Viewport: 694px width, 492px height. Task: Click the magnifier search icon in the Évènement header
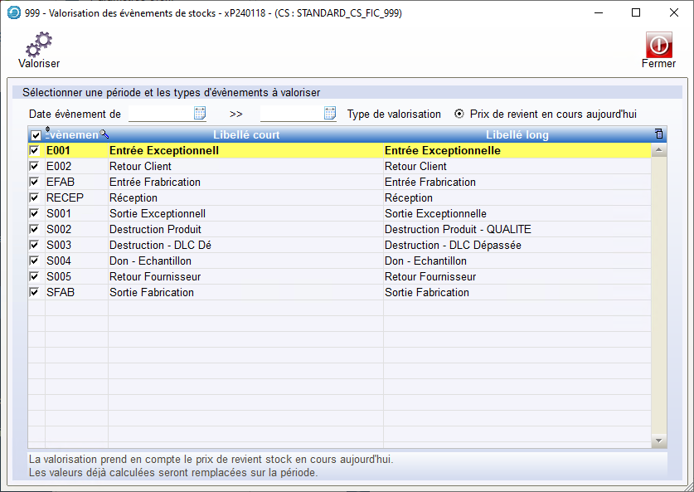(x=104, y=134)
